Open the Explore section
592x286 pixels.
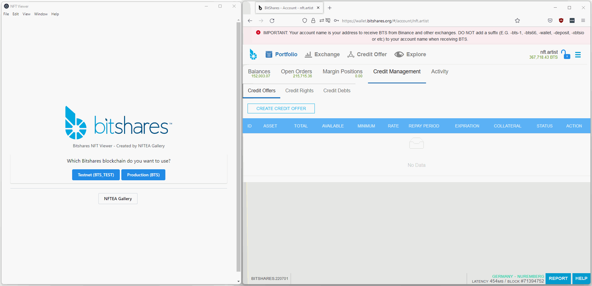410,54
